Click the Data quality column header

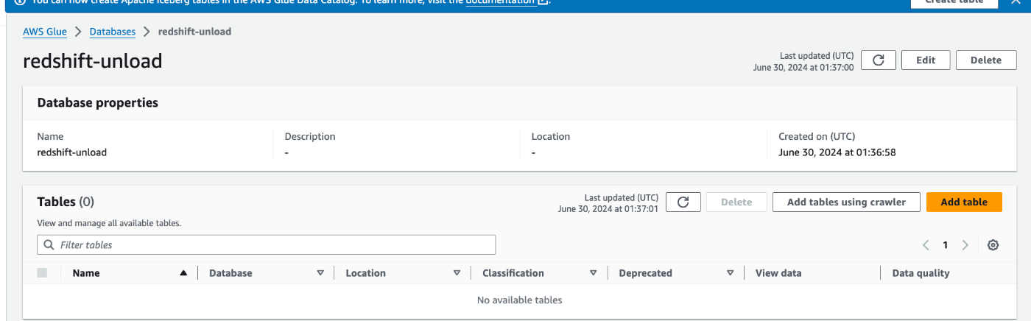921,273
